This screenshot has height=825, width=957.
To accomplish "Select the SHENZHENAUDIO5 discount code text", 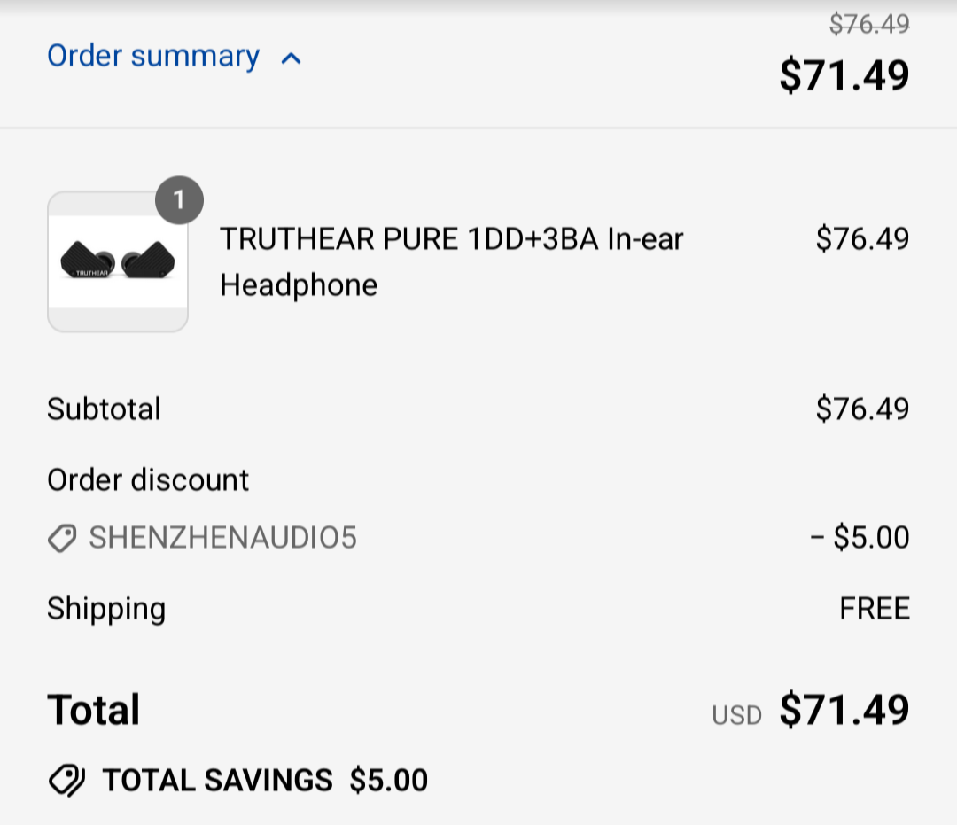I will (x=222, y=538).
